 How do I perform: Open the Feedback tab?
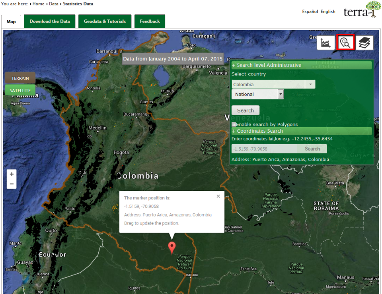click(150, 21)
